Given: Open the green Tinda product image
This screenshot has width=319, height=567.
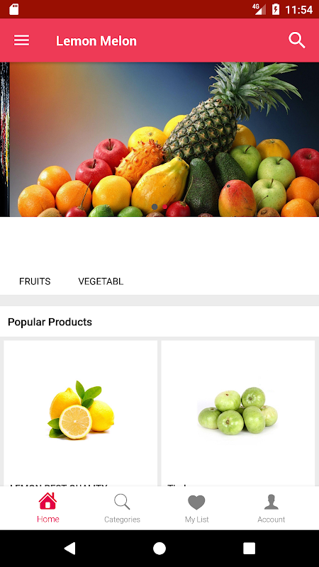Looking at the screenshot, I should (238, 411).
